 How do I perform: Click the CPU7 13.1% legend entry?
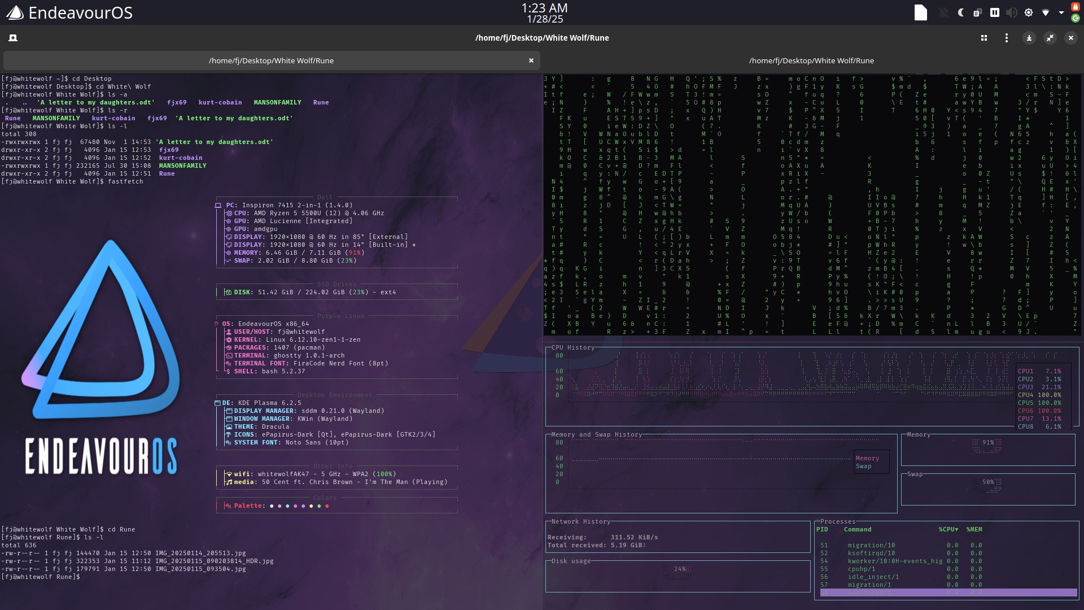coord(1039,419)
